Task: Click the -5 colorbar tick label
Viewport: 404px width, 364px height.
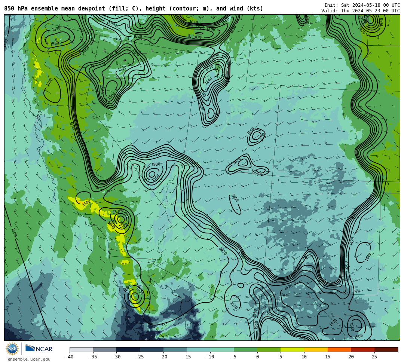Action: (x=234, y=357)
